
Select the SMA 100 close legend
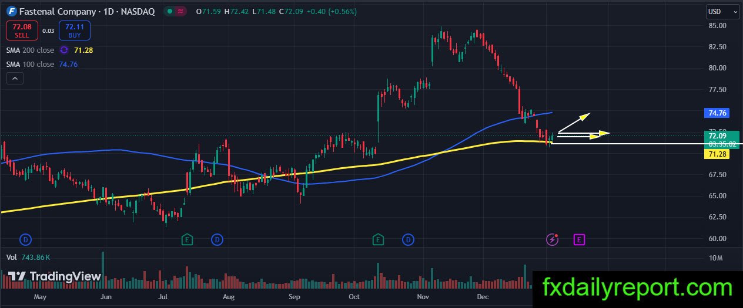[30, 65]
